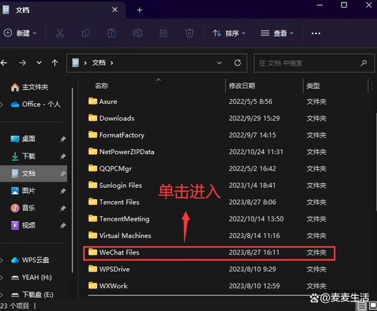377x311 pixels.
Task: Click chevron after 文档 in address bar
Action: click(x=112, y=63)
